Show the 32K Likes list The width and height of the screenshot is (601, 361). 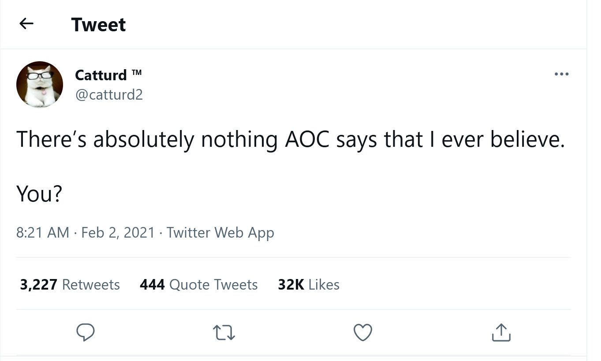pos(309,285)
